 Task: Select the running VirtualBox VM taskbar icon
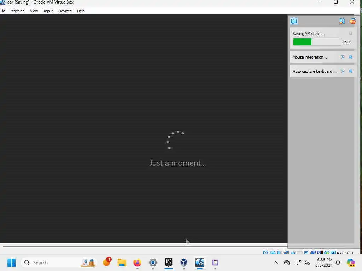[x=199, y=263]
